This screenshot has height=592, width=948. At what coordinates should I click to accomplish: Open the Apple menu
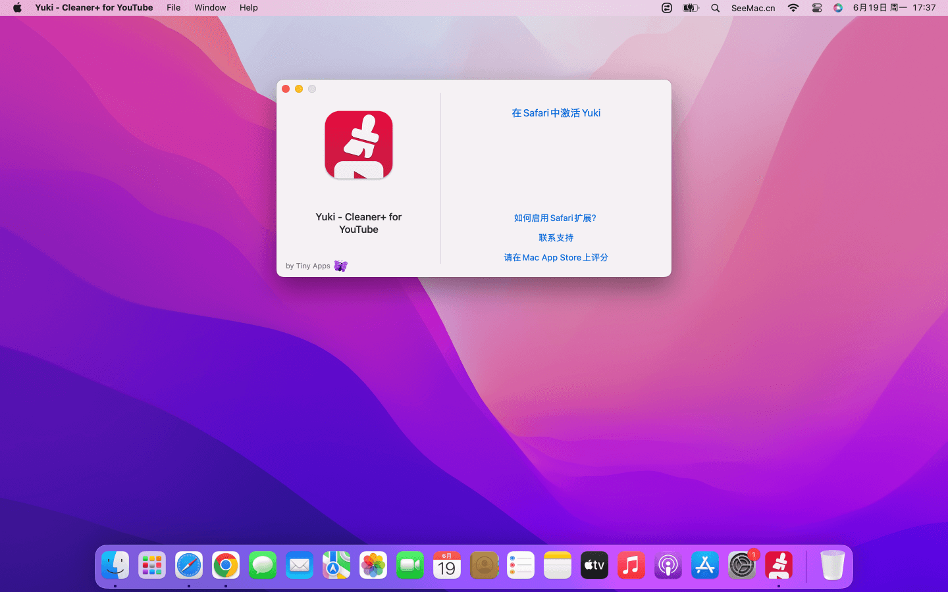(x=17, y=8)
